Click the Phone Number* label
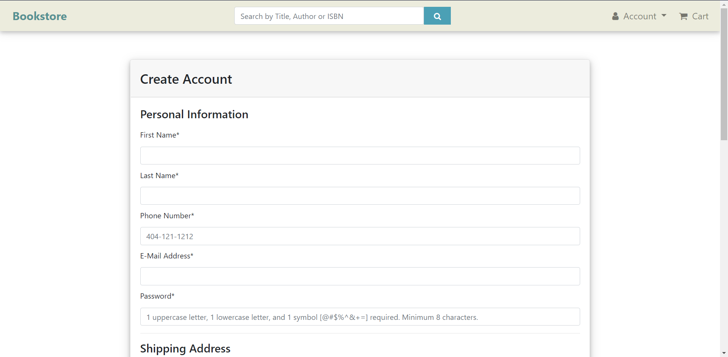Image resolution: width=728 pixels, height=357 pixels. click(167, 216)
